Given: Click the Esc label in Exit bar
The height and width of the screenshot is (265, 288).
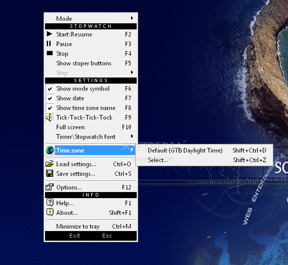Looking at the screenshot, I should [x=107, y=236].
